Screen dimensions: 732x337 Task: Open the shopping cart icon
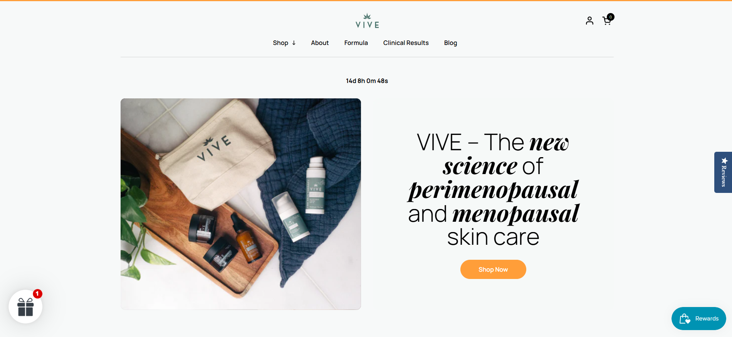coord(607,21)
